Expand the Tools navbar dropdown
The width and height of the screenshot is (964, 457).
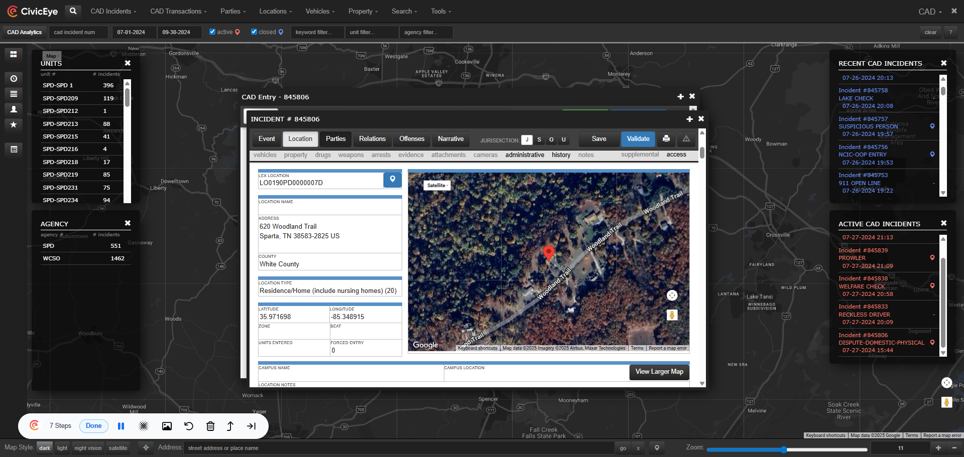(x=441, y=11)
